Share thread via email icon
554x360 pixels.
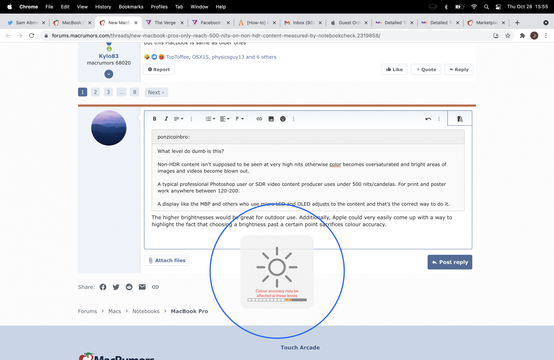[142, 287]
